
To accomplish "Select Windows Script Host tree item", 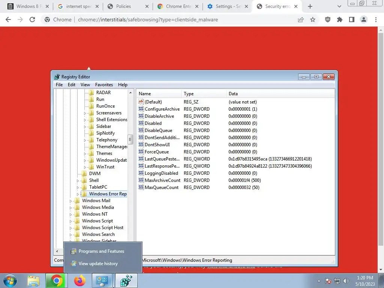I will coord(103,228).
